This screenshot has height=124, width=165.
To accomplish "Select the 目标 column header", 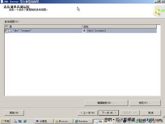I will point(119,27).
